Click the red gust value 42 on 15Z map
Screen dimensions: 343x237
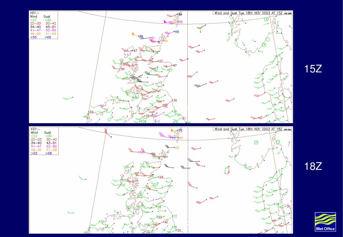coord(166,106)
